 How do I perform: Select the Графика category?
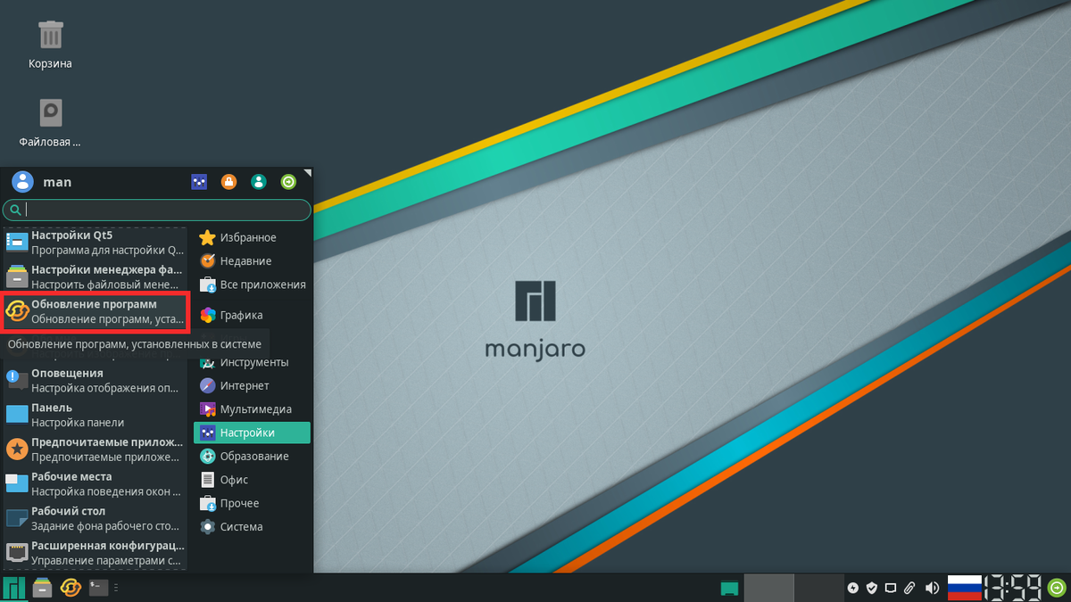click(x=252, y=315)
